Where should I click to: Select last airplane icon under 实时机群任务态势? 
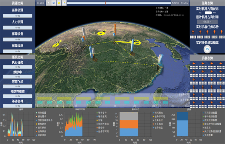point(222,32)
